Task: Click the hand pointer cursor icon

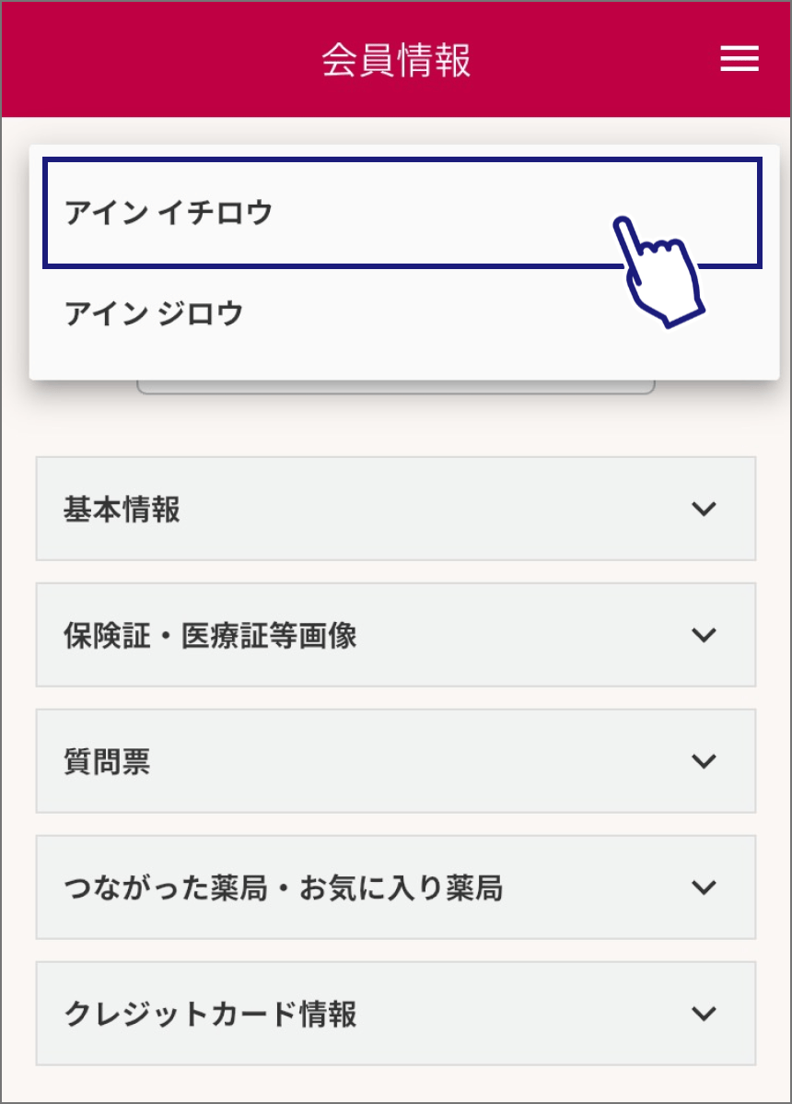Action: pos(659,271)
